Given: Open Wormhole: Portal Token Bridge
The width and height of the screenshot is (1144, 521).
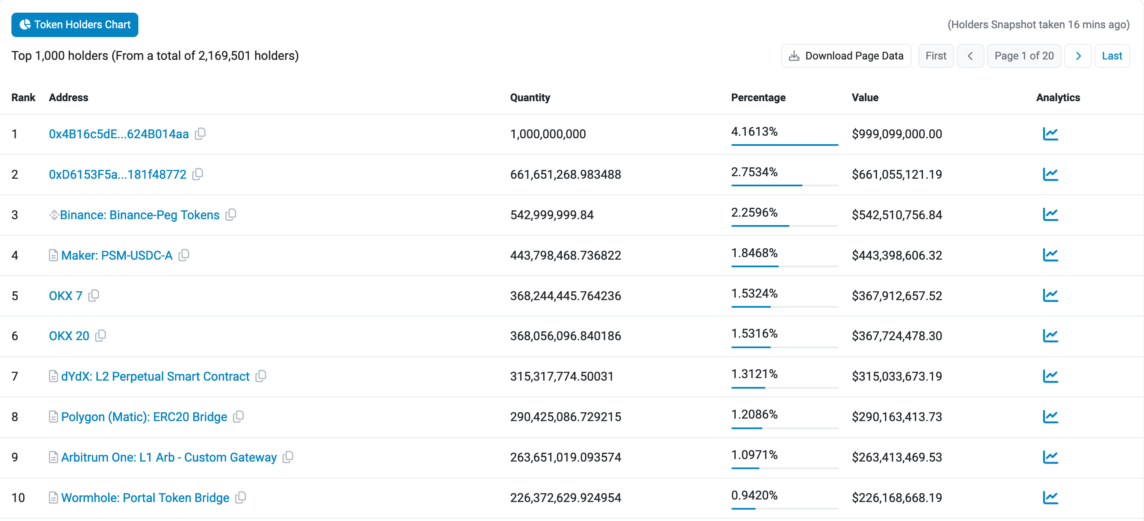Looking at the screenshot, I should pos(145,497).
